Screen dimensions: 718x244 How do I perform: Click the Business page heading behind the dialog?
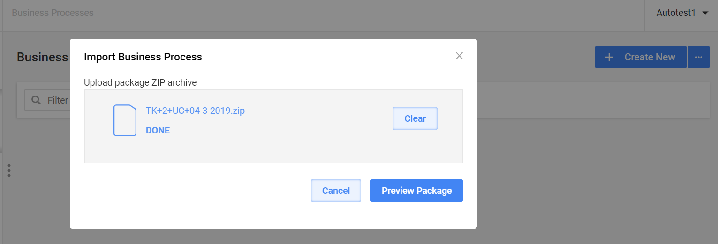[x=43, y=57]
